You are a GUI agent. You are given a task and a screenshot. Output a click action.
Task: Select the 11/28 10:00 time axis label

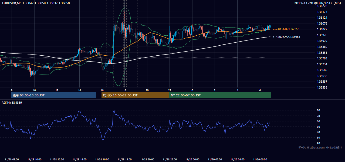click(34, 160)
